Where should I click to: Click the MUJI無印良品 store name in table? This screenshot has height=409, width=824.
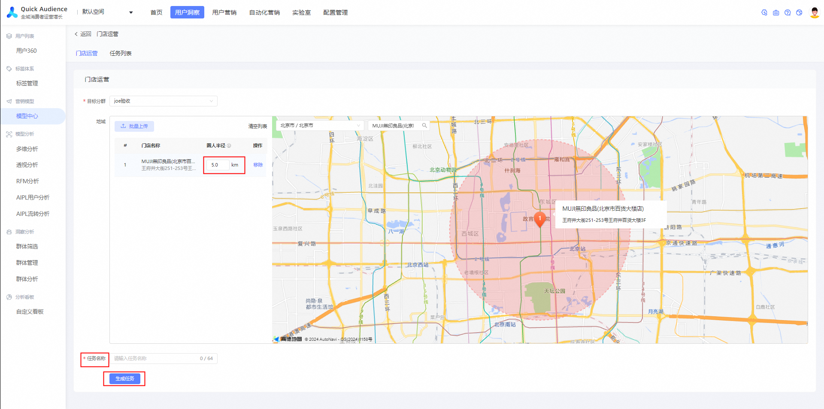click(168, 161)
